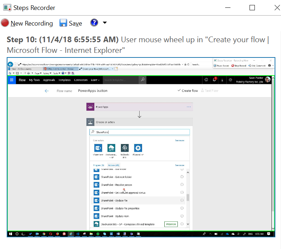The height and width of the screenshot is (249, 281).
Task: Select SharePoint - Set content approval status
Action: 139,193
